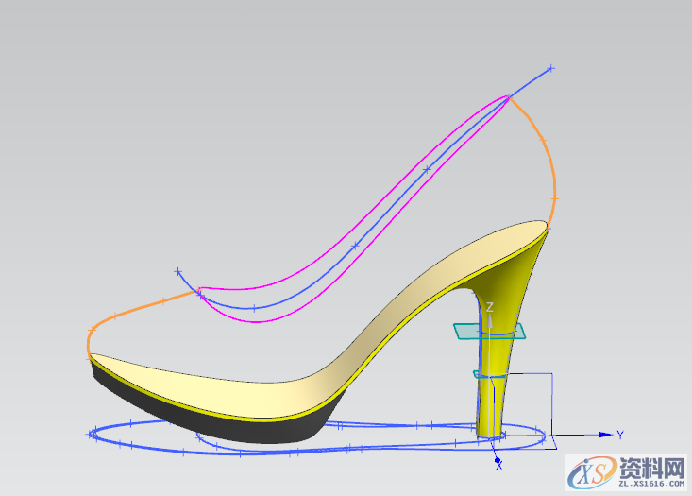This screenshot has width=692, height=496.
Task: Select the orange curve at the toe
Action: tap(123, 315)
